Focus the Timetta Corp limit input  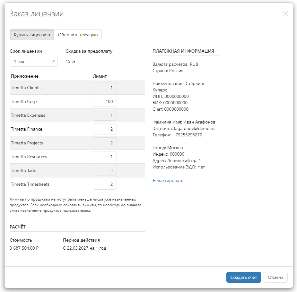(105, 101)
